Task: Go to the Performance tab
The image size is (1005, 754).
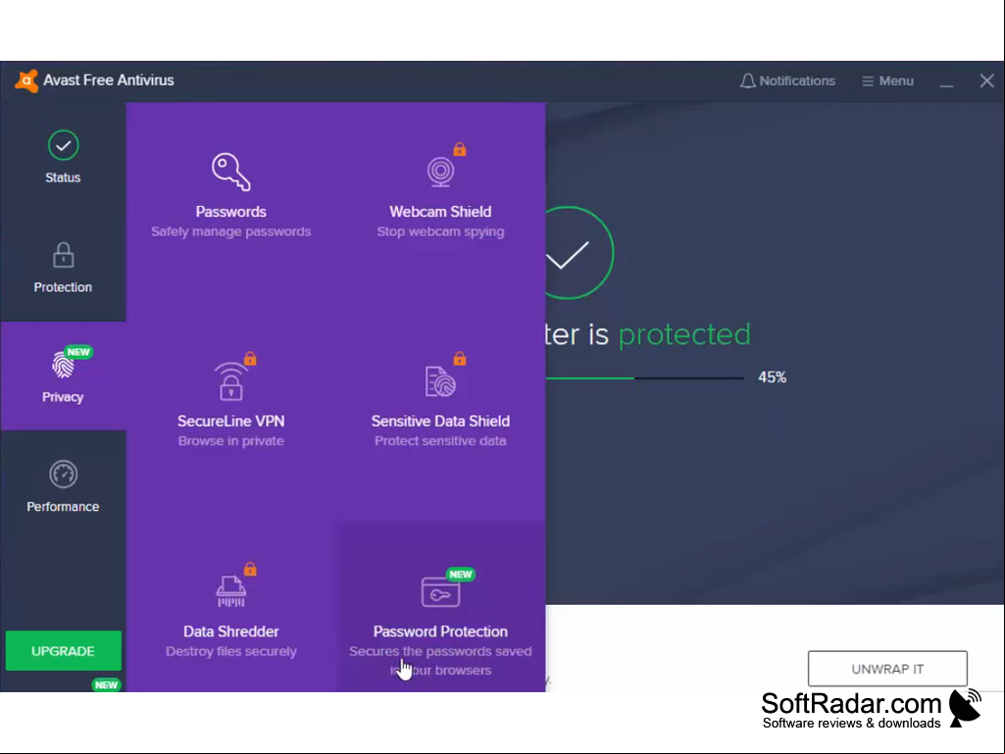Action: click(63, 485)
